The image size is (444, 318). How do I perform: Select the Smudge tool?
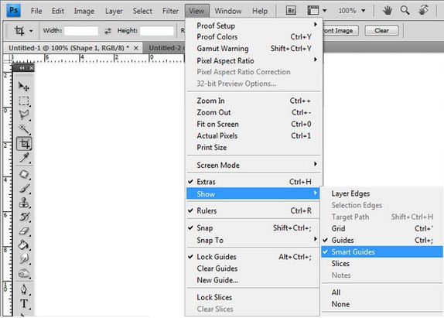tap(24, 259)
